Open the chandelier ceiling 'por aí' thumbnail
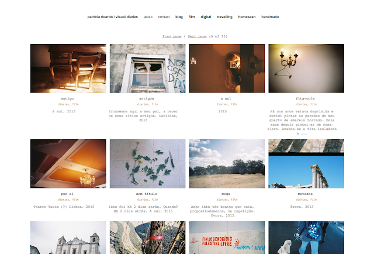This screenshot has width=374, height=254. (68, 164)
